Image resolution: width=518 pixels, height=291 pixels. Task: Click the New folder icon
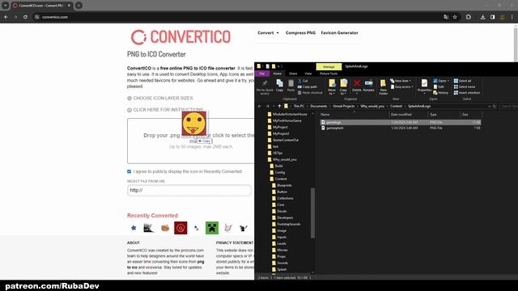[383, 86]
